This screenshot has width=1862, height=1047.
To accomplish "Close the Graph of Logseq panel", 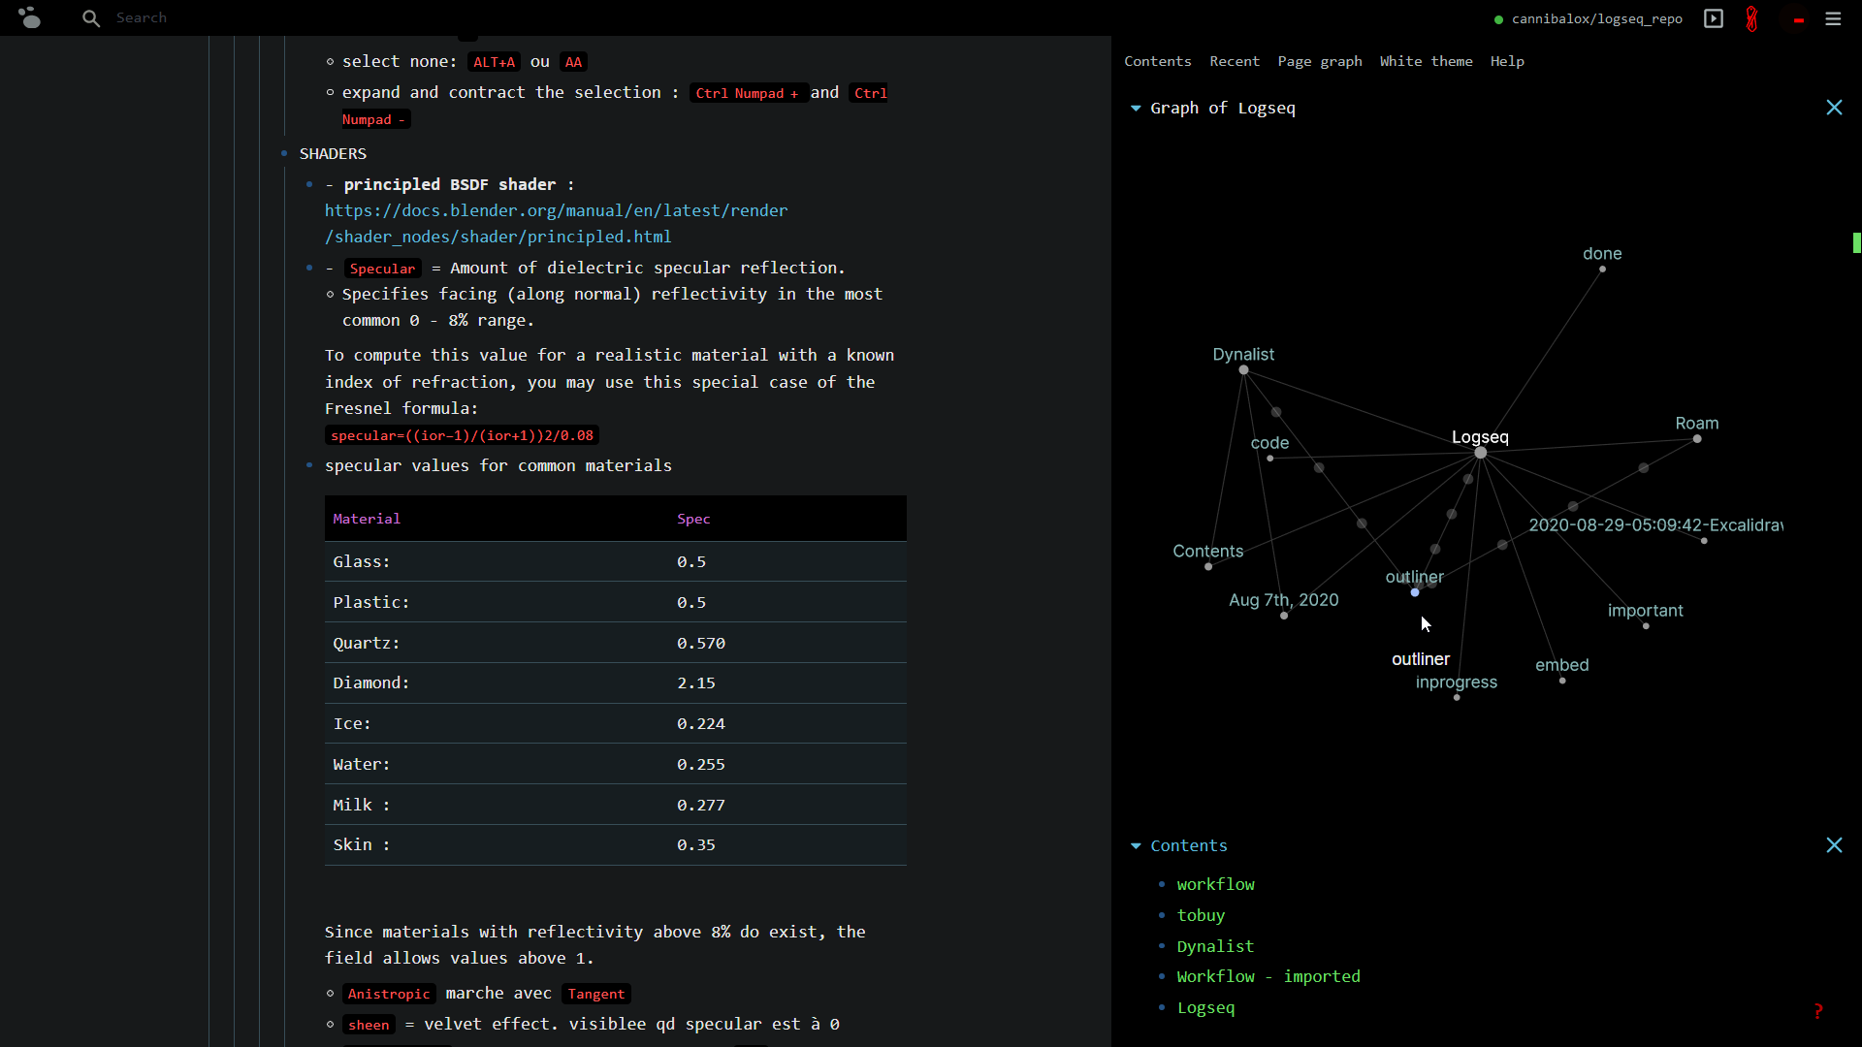I will pos(1834,108).
